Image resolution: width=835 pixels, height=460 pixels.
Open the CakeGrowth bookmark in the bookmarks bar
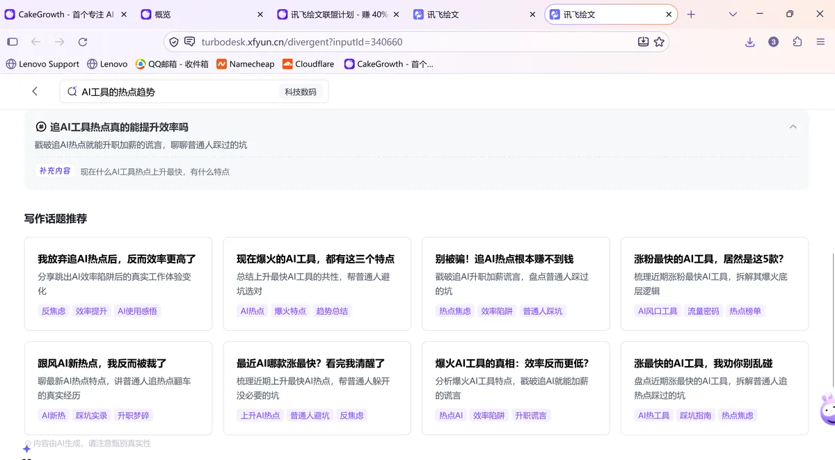(388, 64)
